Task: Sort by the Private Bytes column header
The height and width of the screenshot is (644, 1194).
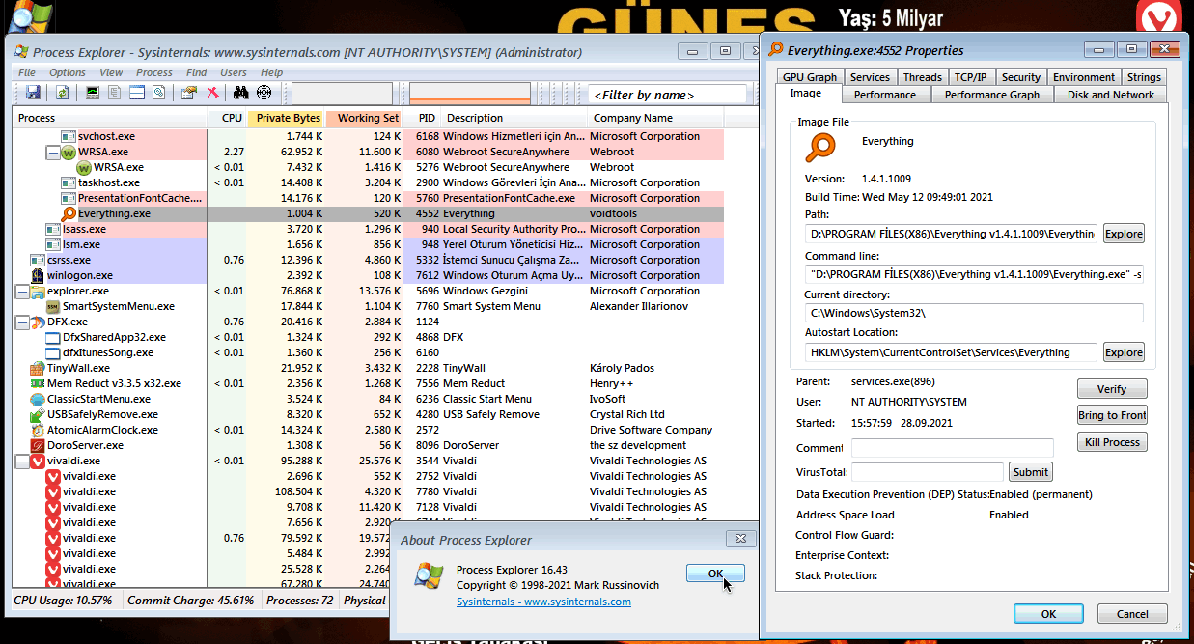Action: (x=287, y=118)
